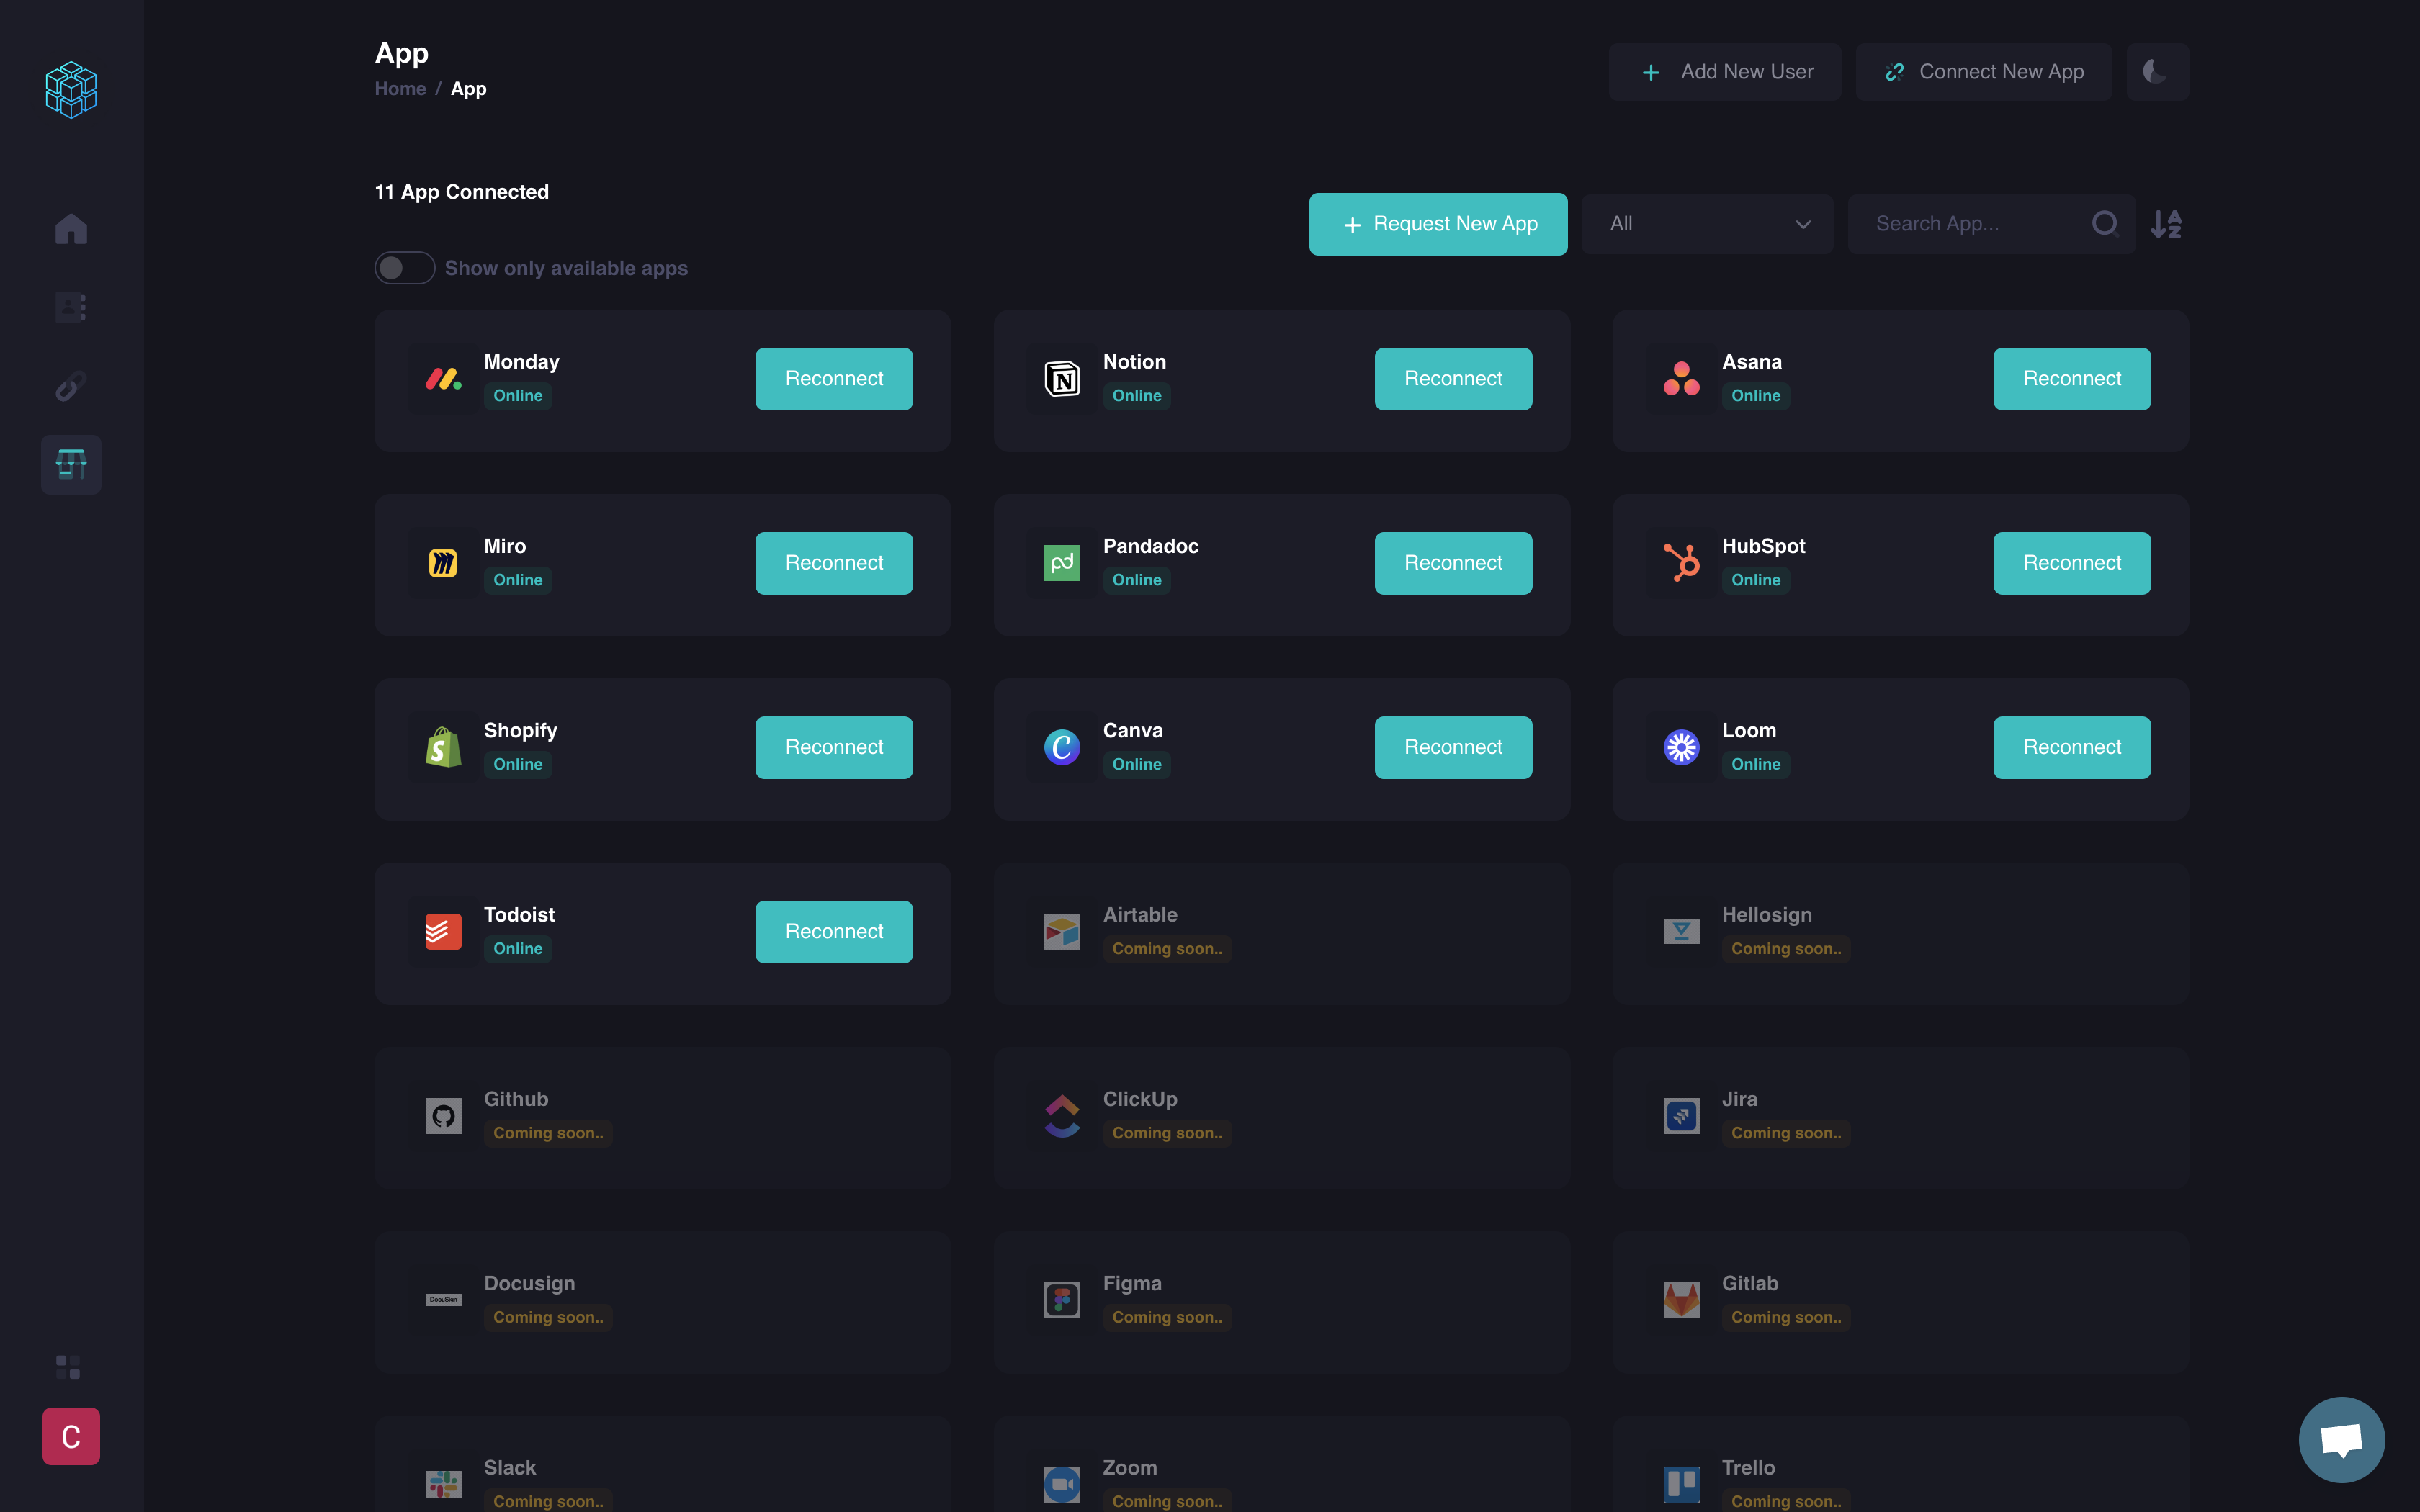This screenshot has height=1512, width=2420.
Task: Click the cube logo in the sidebar
Action: (x=71, y=90)
